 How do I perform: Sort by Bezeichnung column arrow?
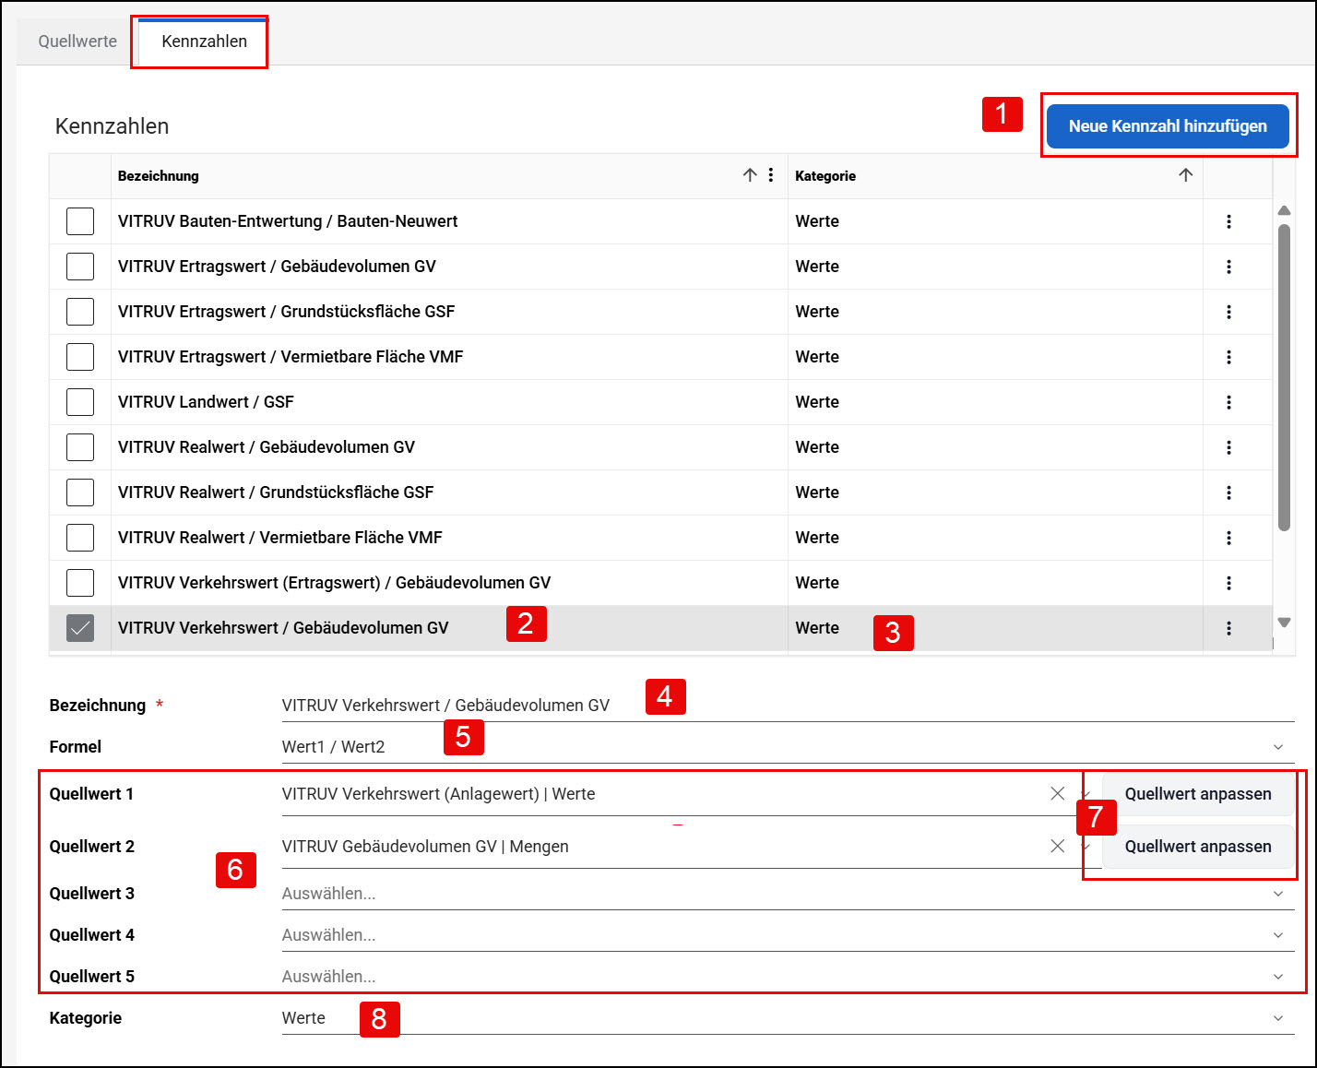[x=750, y=175]
